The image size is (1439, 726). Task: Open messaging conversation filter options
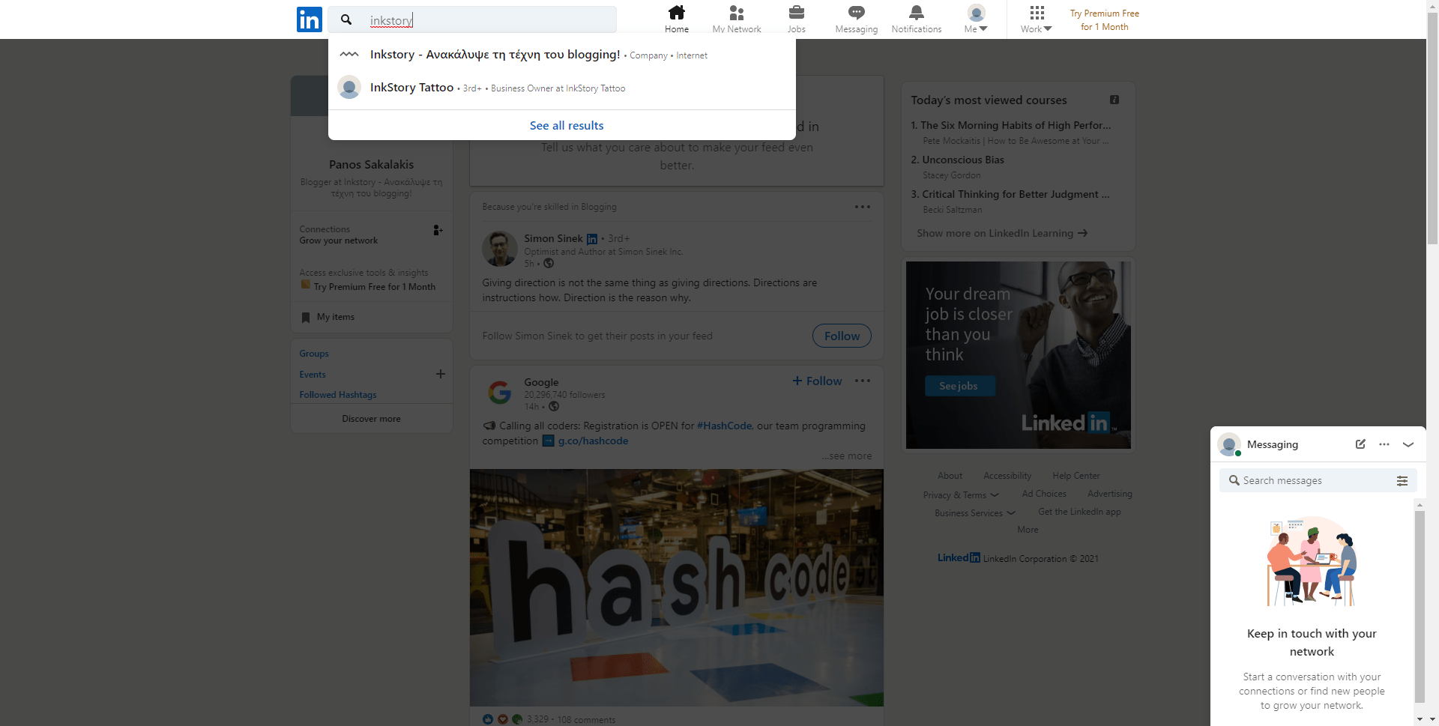[1403, 480]
